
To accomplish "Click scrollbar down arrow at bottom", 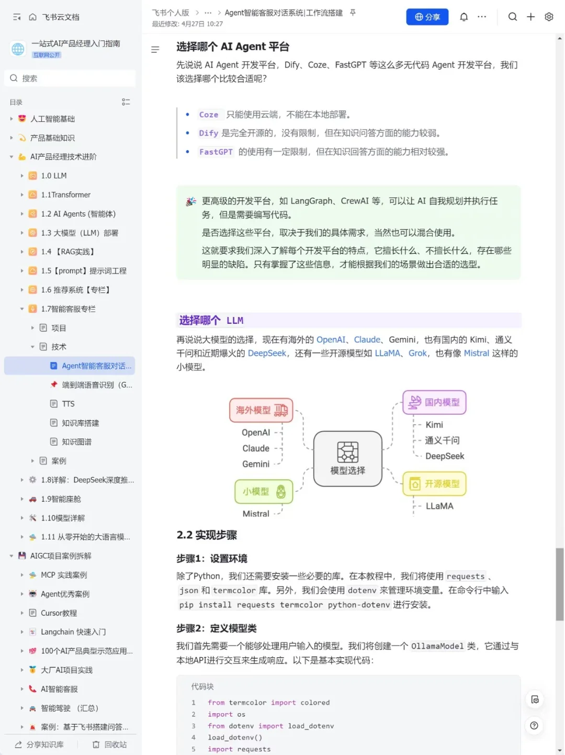I will [x=560, y=750].
